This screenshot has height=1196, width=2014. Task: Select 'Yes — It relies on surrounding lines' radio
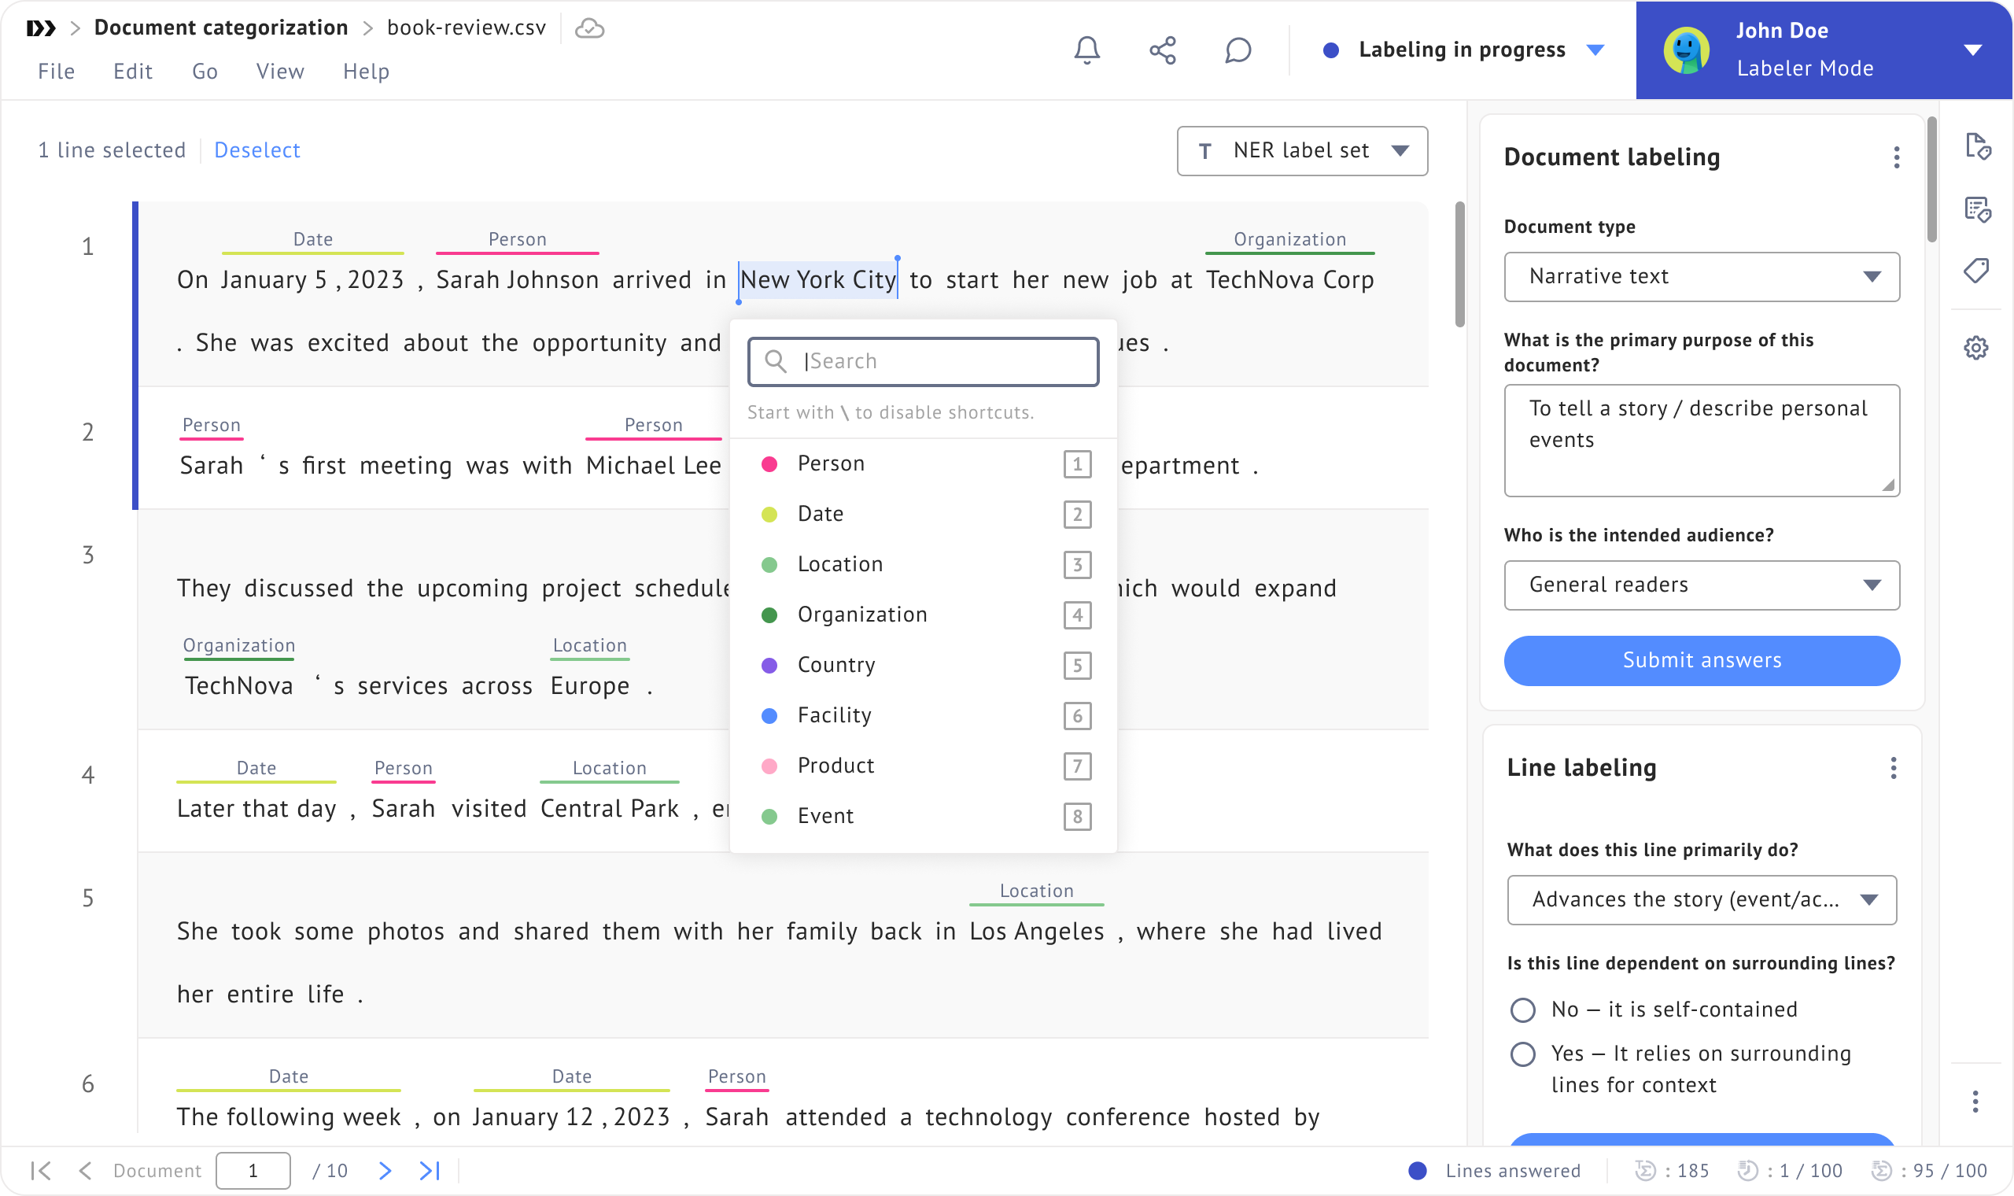(1522, 1054)
